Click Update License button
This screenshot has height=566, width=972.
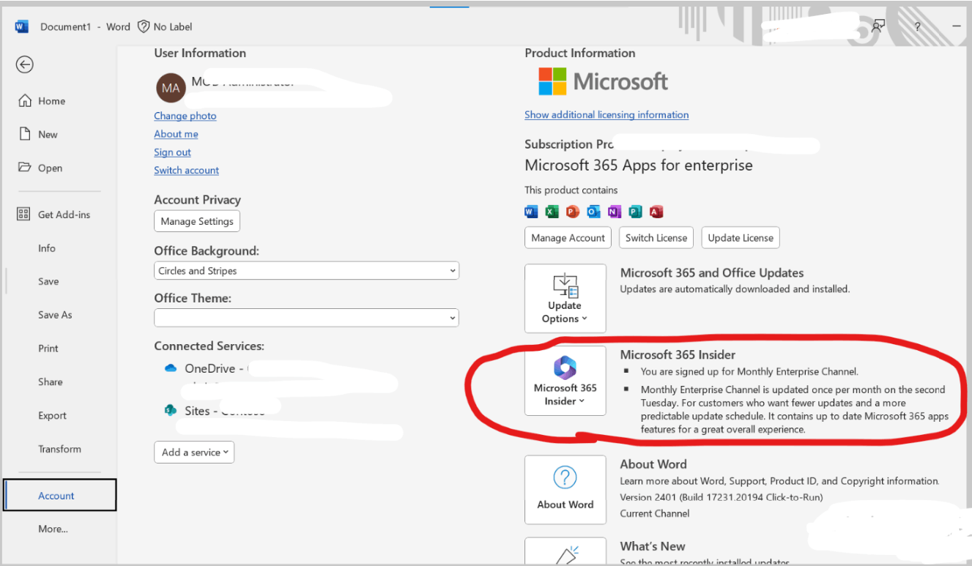[741, 238]
